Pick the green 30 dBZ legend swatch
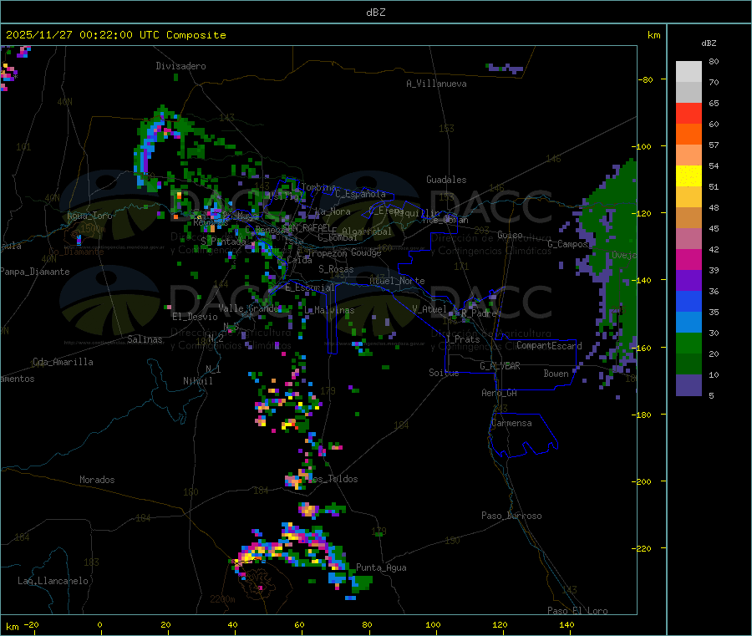 click(x=688, y=343)
